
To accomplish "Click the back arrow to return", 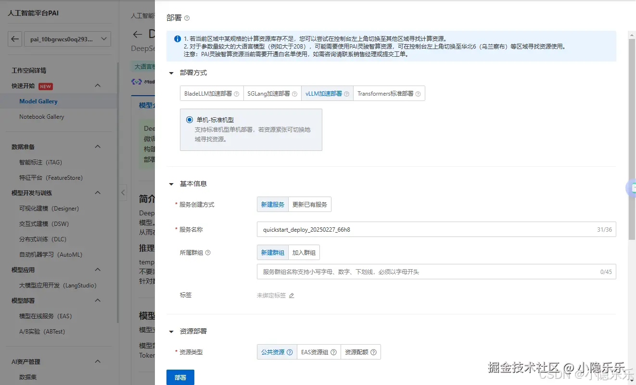I will coord(14,39).
